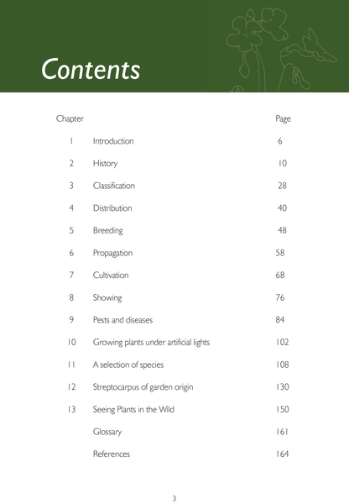Screen dimensions: 349x504
Task: Click page number 164 for References
Action: click(x=282, y=454)
